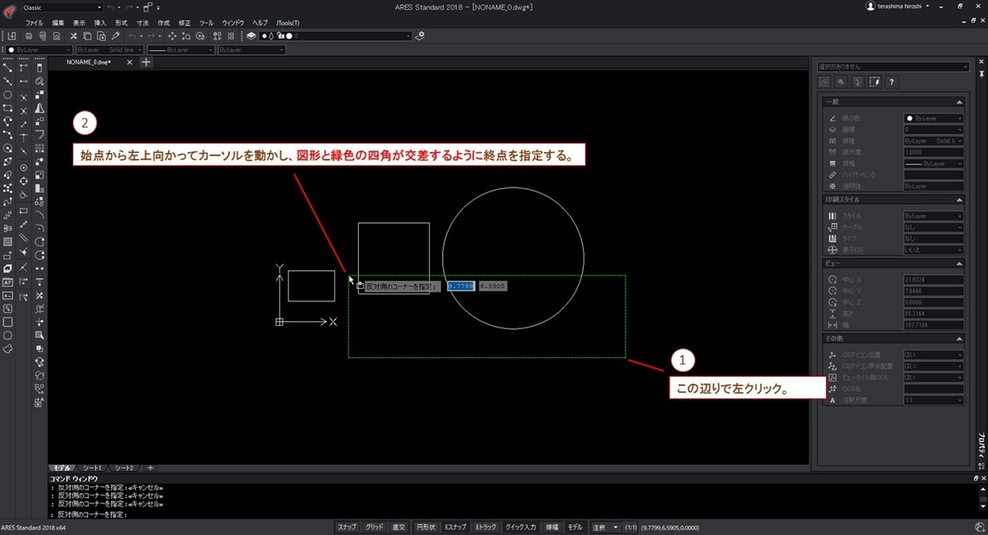Select the Line tool in the left toolbar

(x=7, y=68)
